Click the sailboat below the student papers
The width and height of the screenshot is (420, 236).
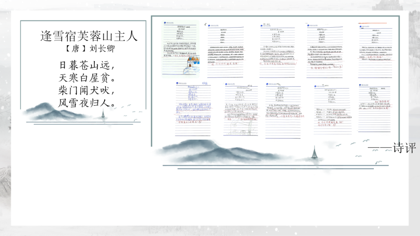[x=313, y=152]
